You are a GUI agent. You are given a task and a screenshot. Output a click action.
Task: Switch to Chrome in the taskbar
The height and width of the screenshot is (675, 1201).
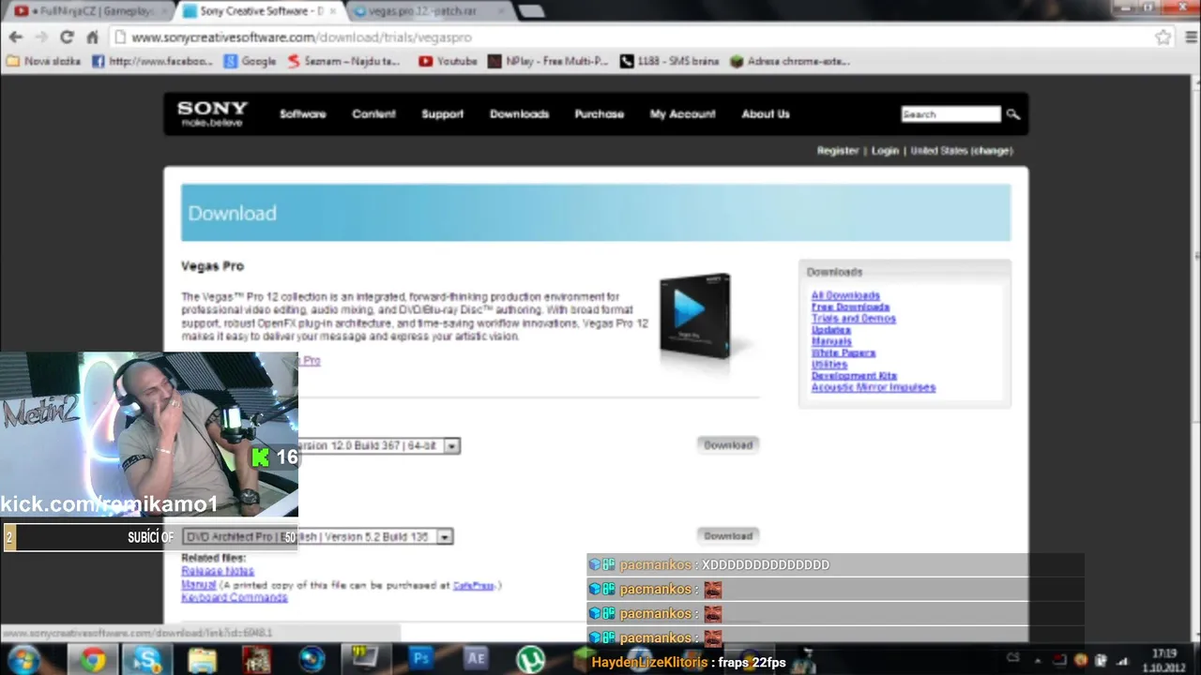[x=92, y=659]
